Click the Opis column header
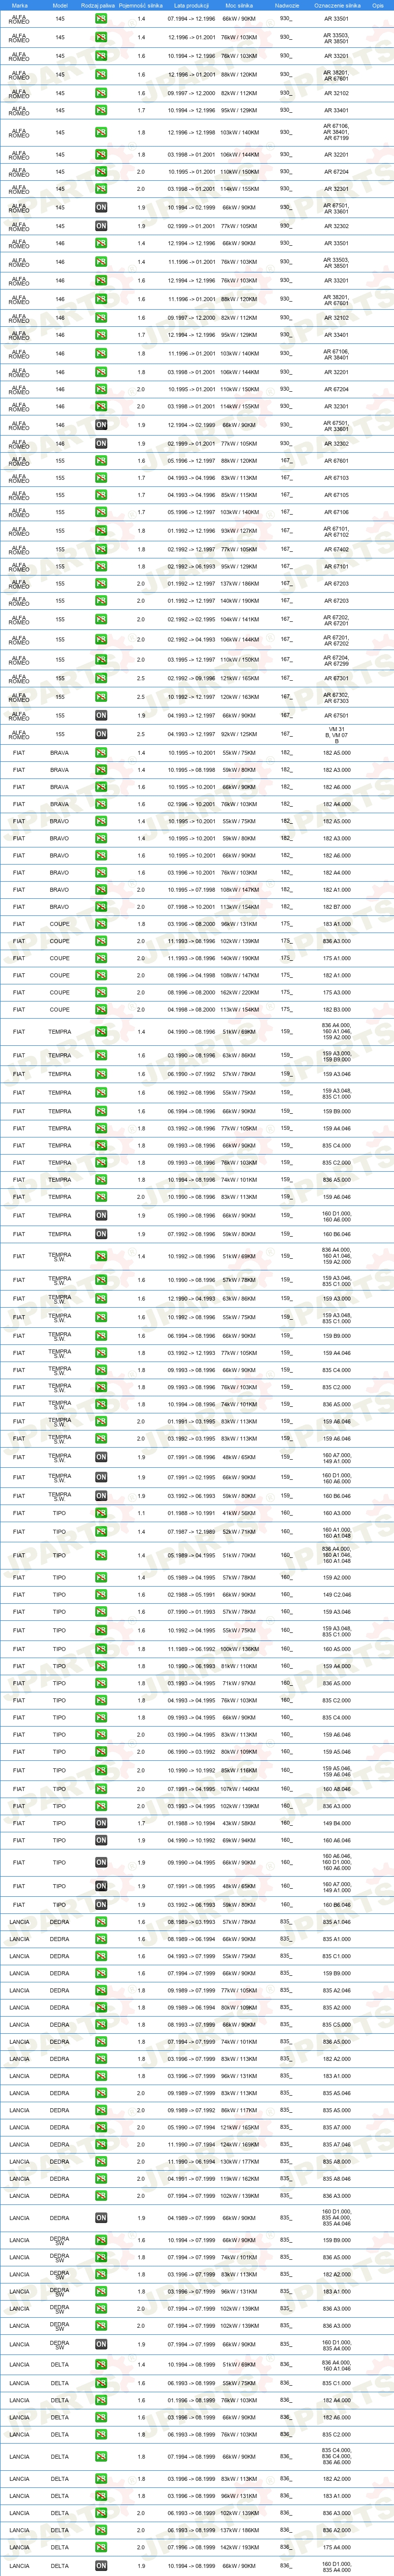 378,5
